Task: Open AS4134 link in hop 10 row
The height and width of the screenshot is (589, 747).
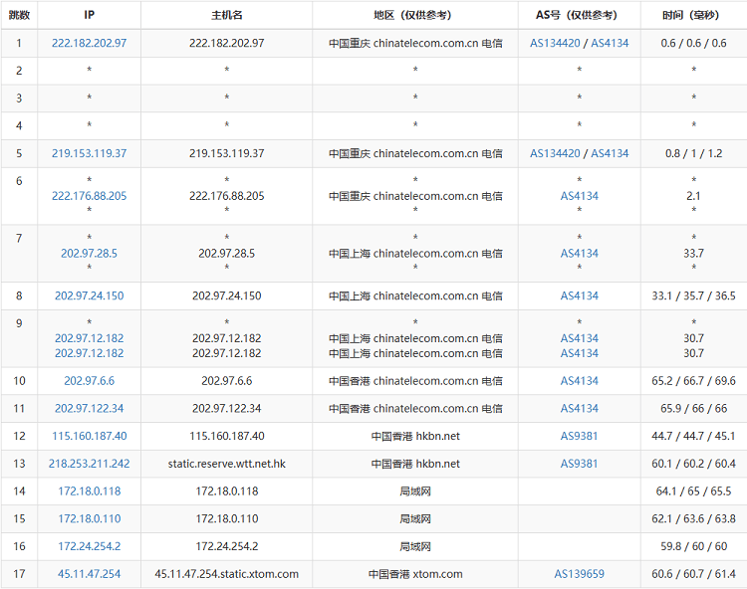Action: click(x=580, y=381)
